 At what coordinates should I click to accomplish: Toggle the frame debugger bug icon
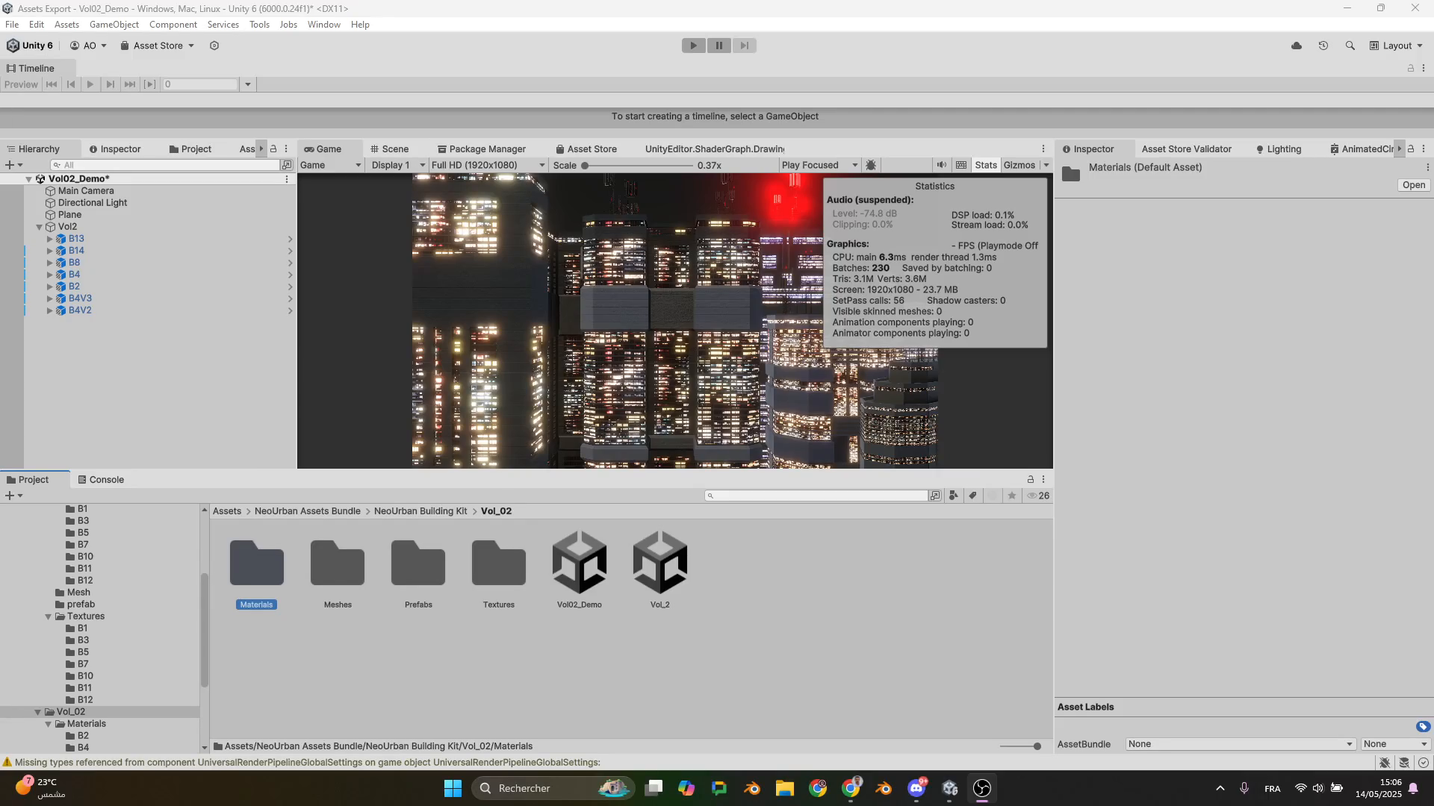[x=871, y=166]
